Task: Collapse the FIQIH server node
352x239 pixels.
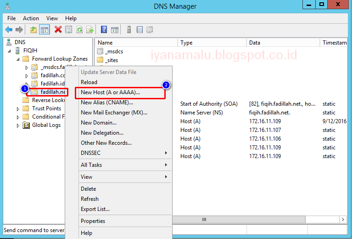Action: [9, 51]
